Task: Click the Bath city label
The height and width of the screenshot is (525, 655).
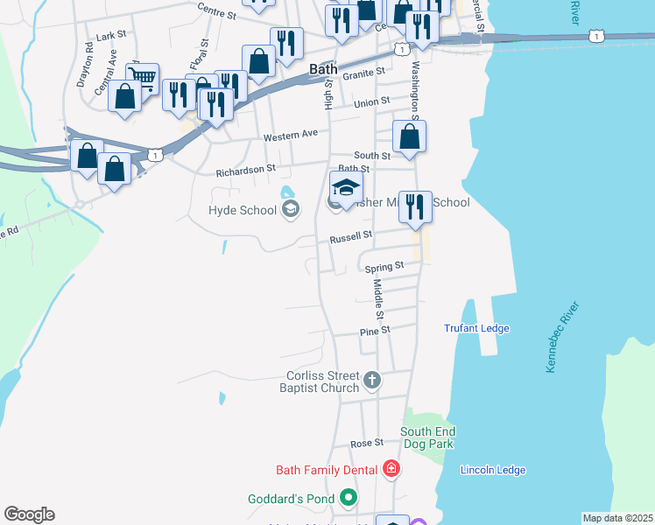Action: coord(323,69)
